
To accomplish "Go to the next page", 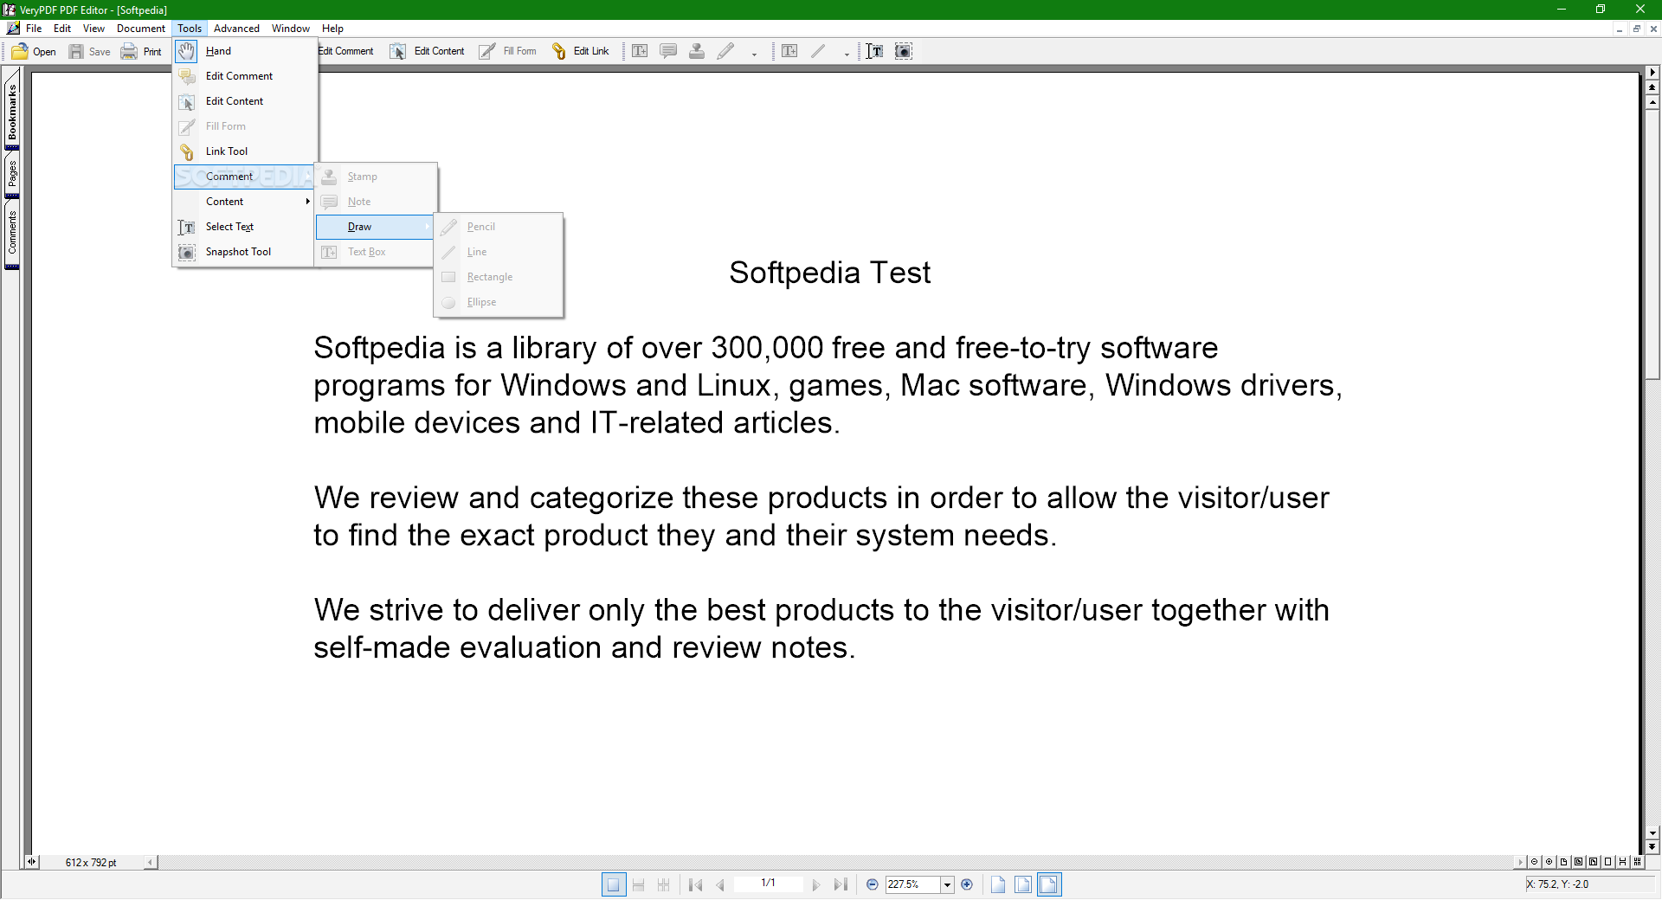I will [815, 884].
